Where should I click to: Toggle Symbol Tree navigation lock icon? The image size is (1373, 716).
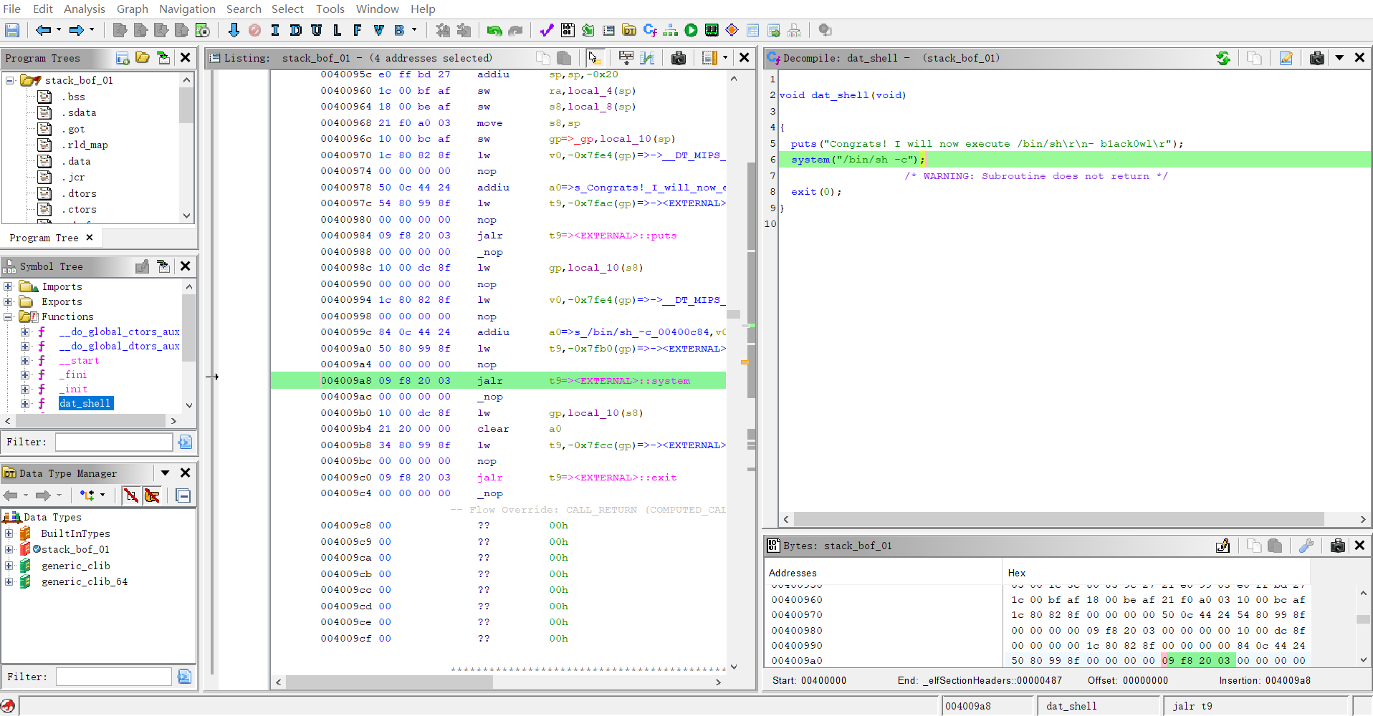[143, 266]
